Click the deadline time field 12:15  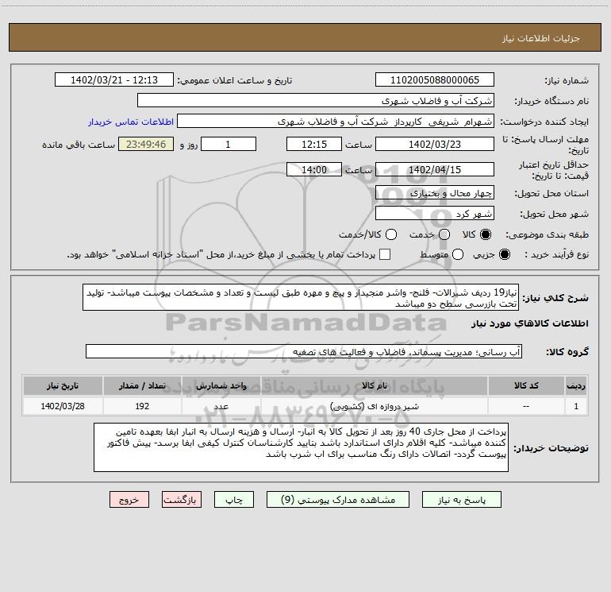pos(314,144)
